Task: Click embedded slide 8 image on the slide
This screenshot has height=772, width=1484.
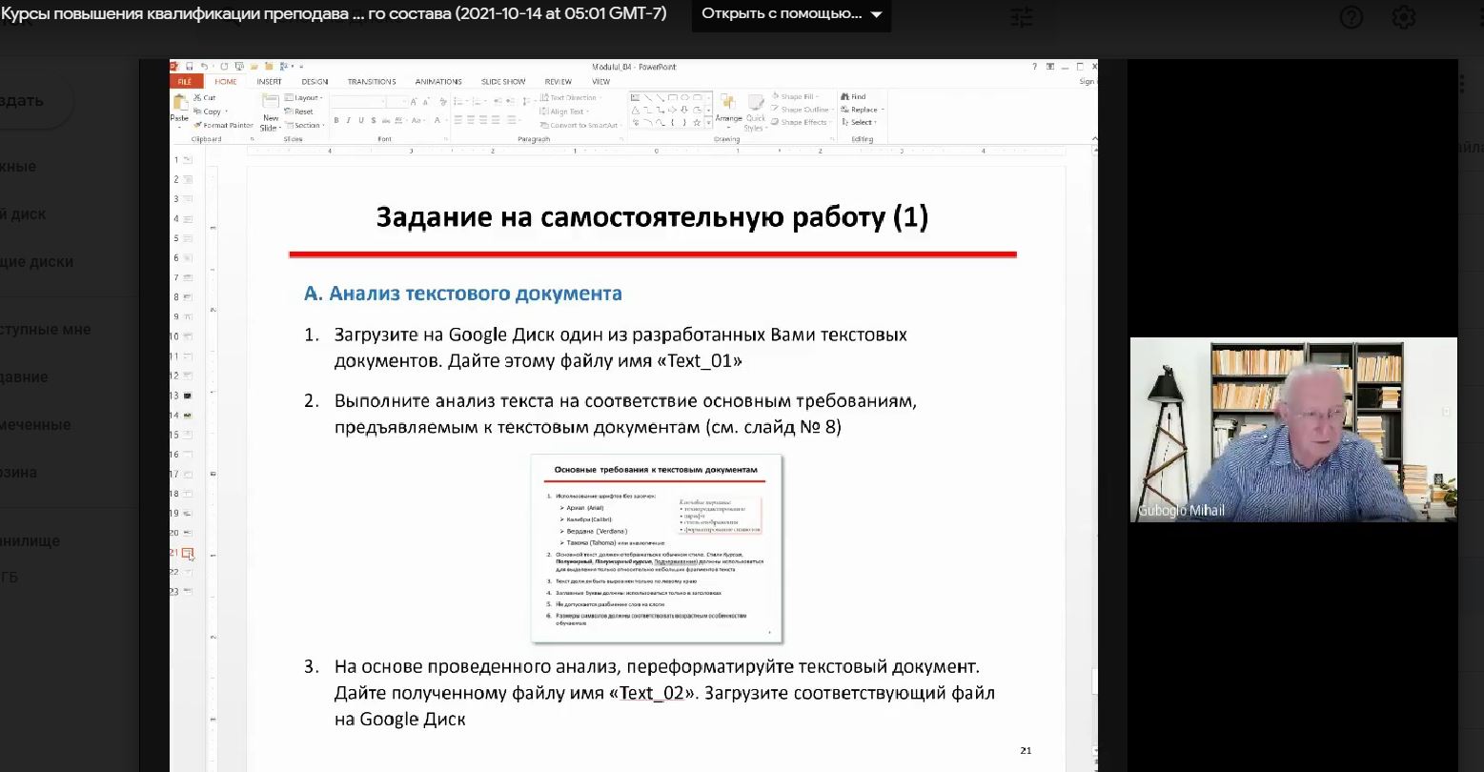Action: coord(657,548)
